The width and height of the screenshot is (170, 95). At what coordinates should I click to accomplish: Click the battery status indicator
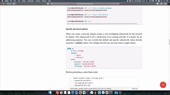pyautogui.click(x=151, y=1)
